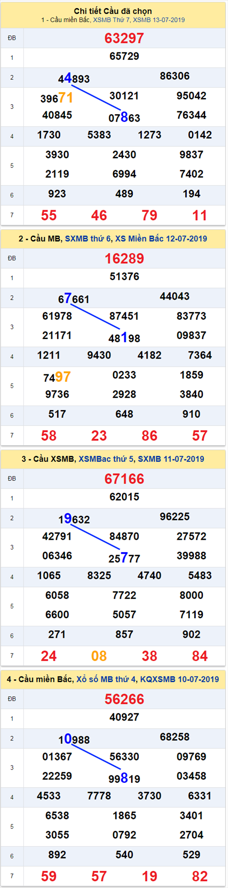The image size is (228, 888).
Task: Select the number 99819
Action: click(x=124, y=778)
